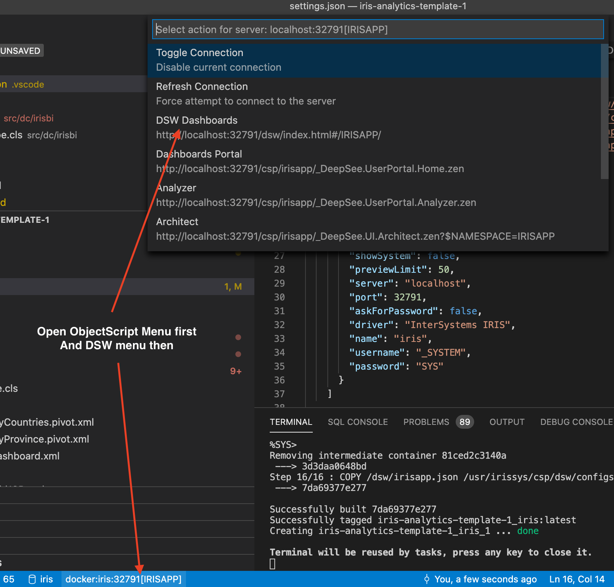The width and height of the screenshot is (614, 587).
Task: Click iris database icon in status bar
Action: coord(32,579)
